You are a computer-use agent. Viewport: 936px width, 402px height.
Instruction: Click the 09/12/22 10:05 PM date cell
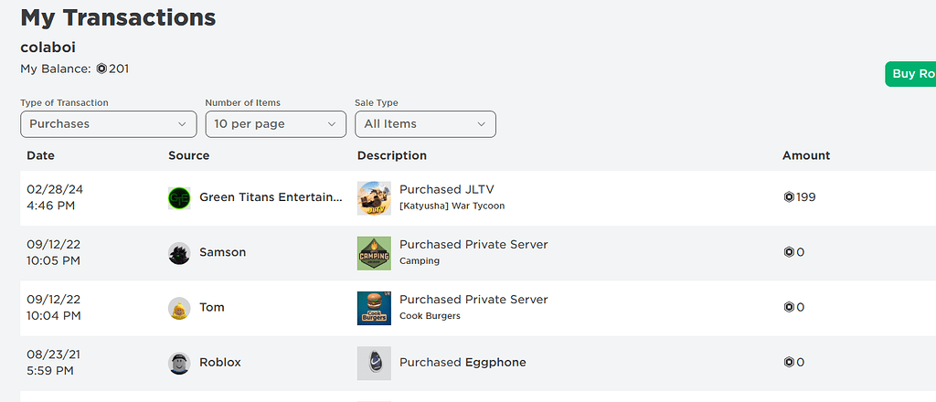tap(54, 252)
